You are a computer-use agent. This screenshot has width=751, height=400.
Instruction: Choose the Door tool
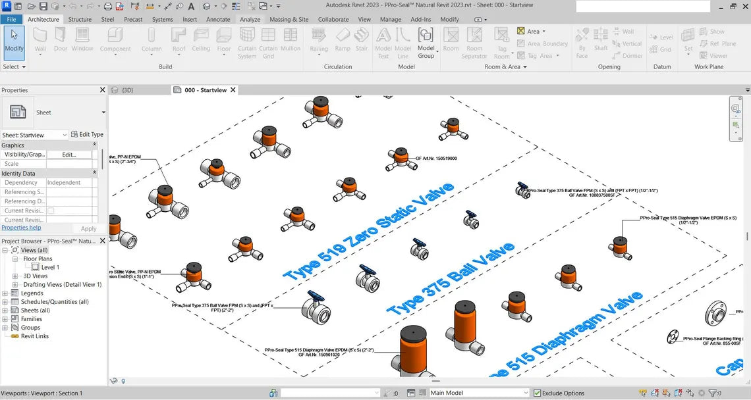coord(61,39)
